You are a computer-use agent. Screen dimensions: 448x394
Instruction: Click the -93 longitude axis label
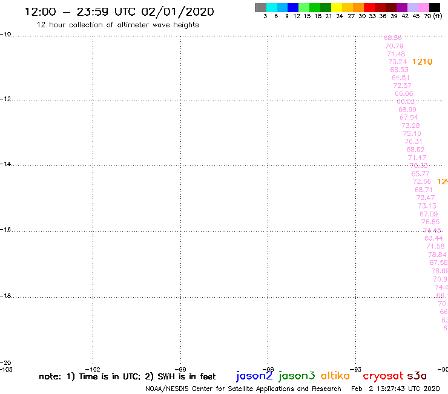point(356,369)
